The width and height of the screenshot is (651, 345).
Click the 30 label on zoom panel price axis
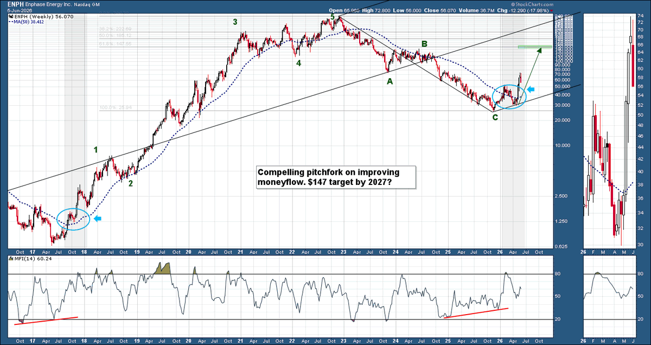(641, 244)
